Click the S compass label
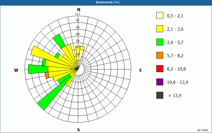 tap(78, 130)
